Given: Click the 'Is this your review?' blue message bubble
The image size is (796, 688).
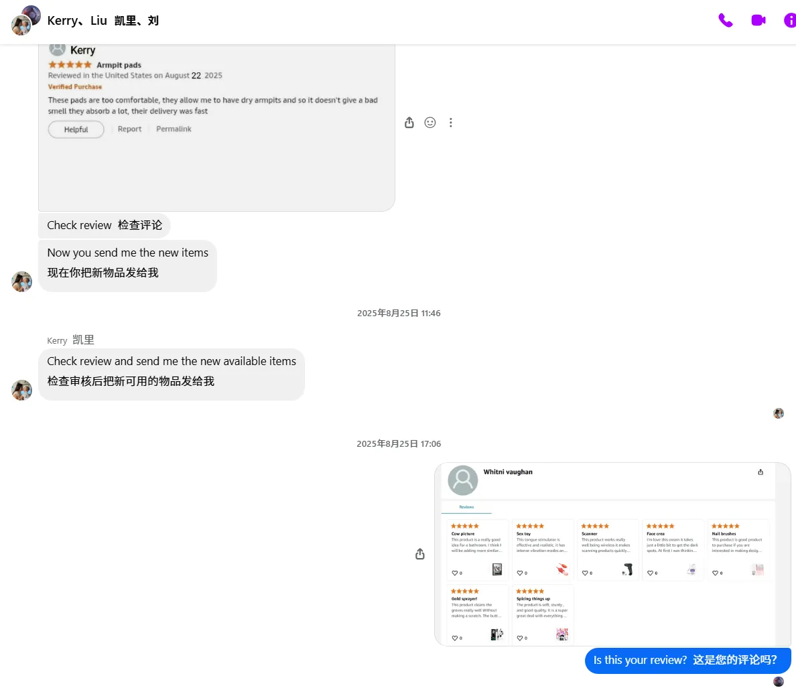Looking at the screenshot, I should [x=688, y=661].
